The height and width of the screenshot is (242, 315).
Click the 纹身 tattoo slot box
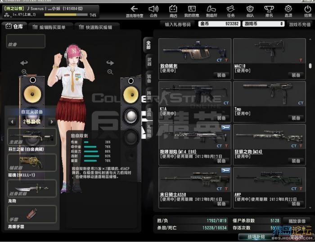click(26, 41)
